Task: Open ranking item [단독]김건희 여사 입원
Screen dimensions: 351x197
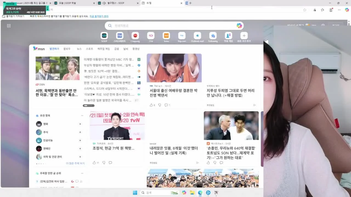Action: coord(53,181)
